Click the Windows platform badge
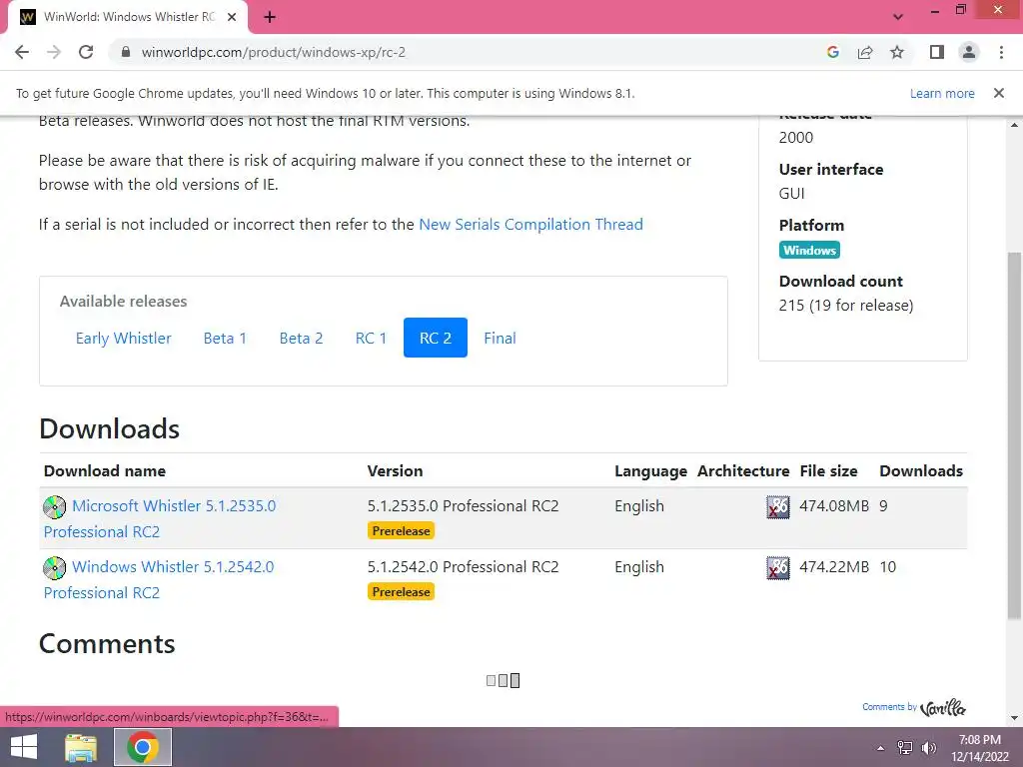Viewport: 1023px width, 767px height. tap(809, 251)
